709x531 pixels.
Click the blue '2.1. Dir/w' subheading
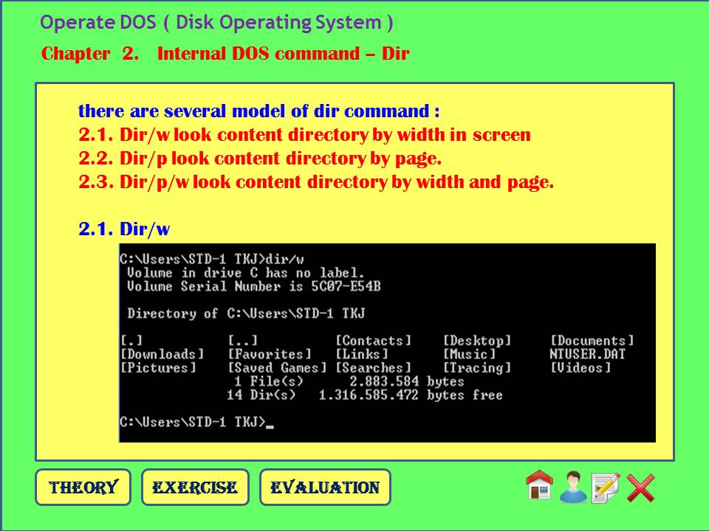point(124,229)
